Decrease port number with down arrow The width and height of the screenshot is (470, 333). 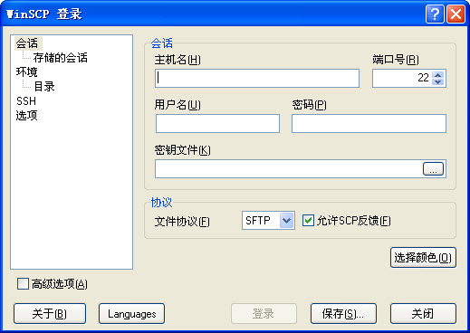(438, 81)
